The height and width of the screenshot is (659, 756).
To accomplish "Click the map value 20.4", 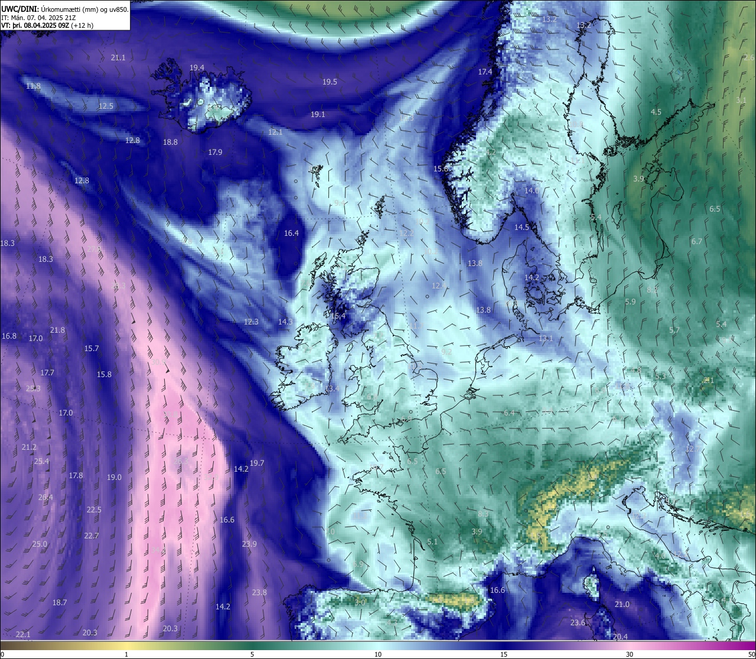I will [x=620, y=637].
